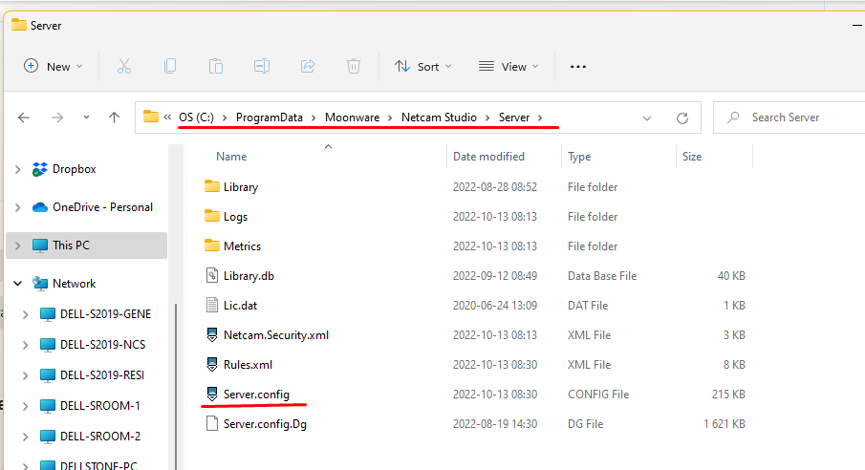Open DELL-S2019-RESI network computer

coord(102,375)
